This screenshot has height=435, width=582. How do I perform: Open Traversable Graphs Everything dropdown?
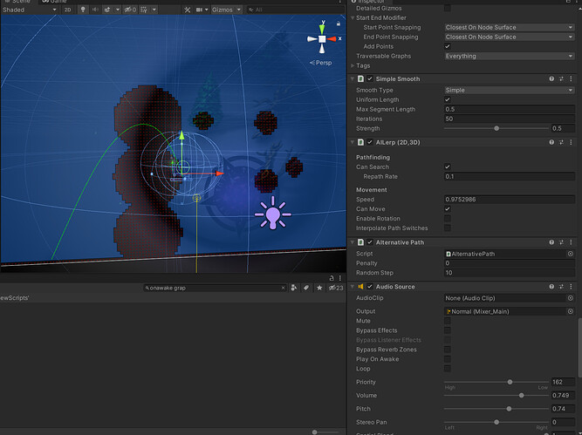pyautogui.click(x=510, y=56)
